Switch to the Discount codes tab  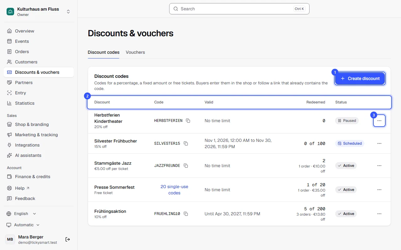tap(103, 52)
